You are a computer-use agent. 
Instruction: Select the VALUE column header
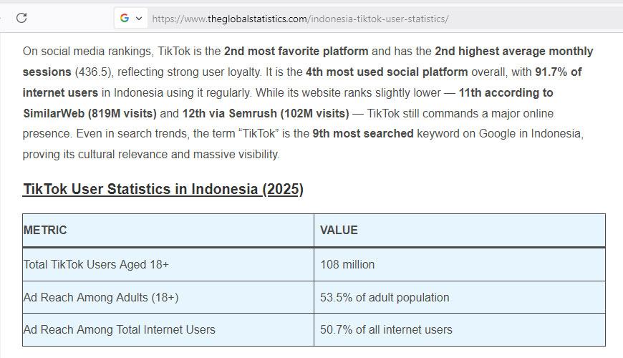point(460,231)
